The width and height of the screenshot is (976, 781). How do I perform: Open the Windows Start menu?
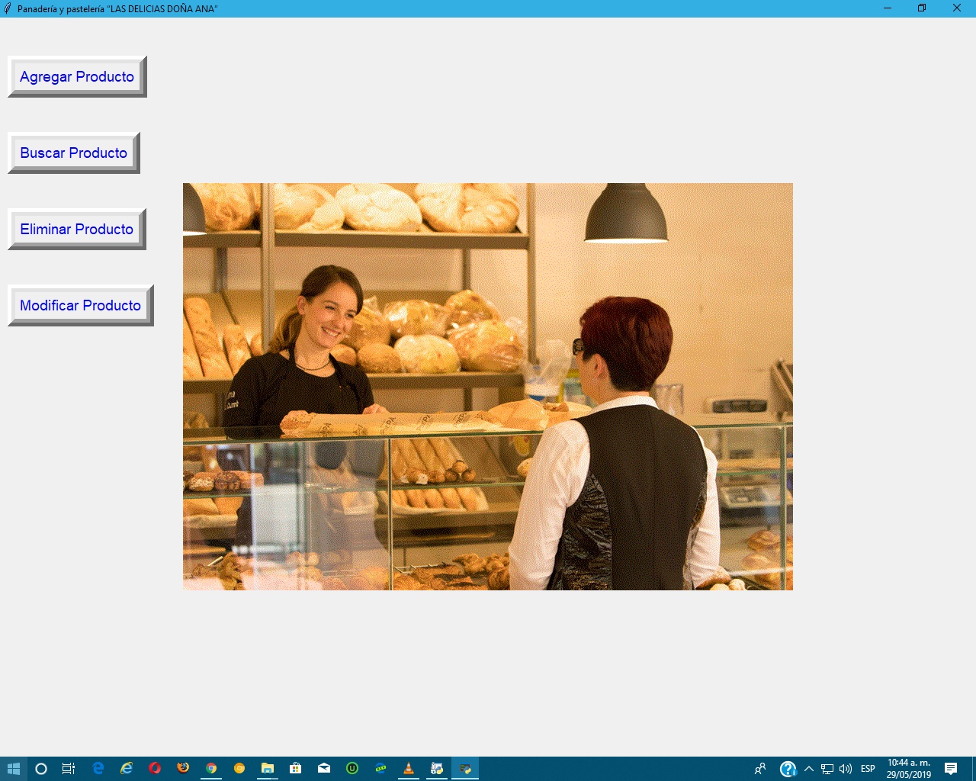(13, 768)
